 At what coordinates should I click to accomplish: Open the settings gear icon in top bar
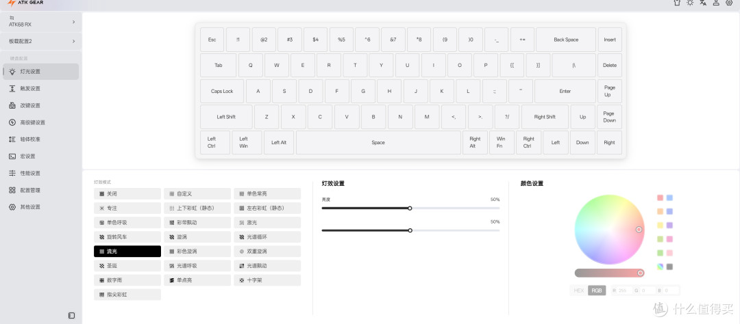click(729, 2)
